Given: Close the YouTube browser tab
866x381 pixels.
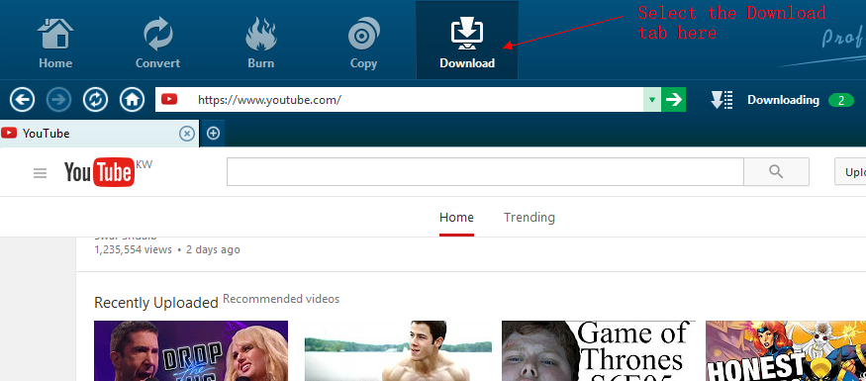Looking at the screenshot, I should pyautogui.click(x=187, y=133).
